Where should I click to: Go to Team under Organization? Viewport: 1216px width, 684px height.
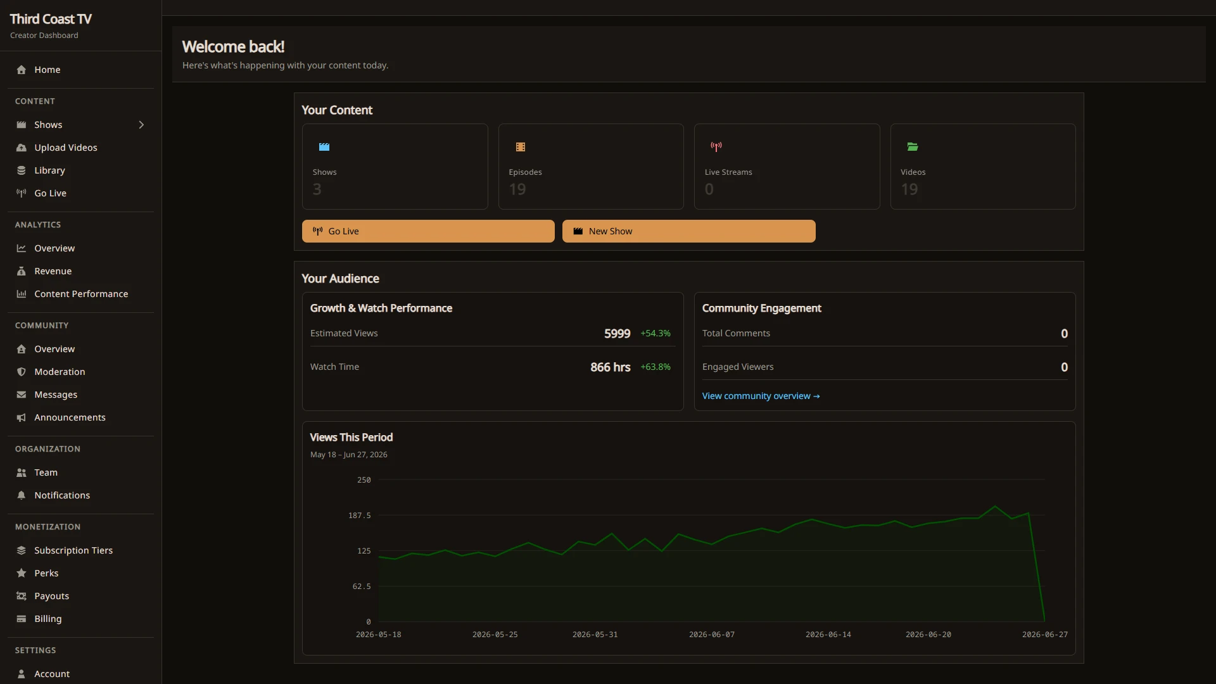click(x=81, y=472)
